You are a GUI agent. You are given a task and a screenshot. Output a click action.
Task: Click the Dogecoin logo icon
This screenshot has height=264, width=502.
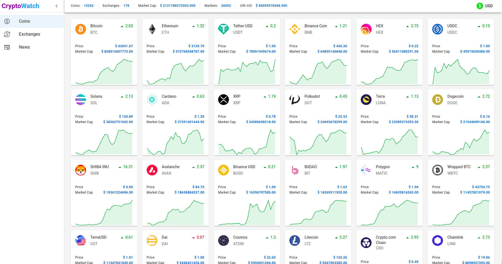tap(438, 100)
